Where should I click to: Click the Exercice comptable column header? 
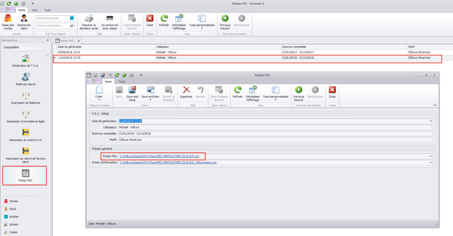(344, 47)
